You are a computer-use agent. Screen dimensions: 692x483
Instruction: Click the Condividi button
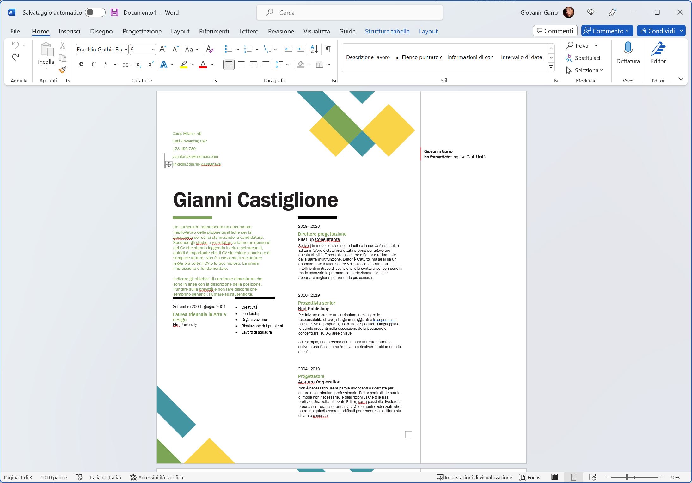[x=660, y=31]
